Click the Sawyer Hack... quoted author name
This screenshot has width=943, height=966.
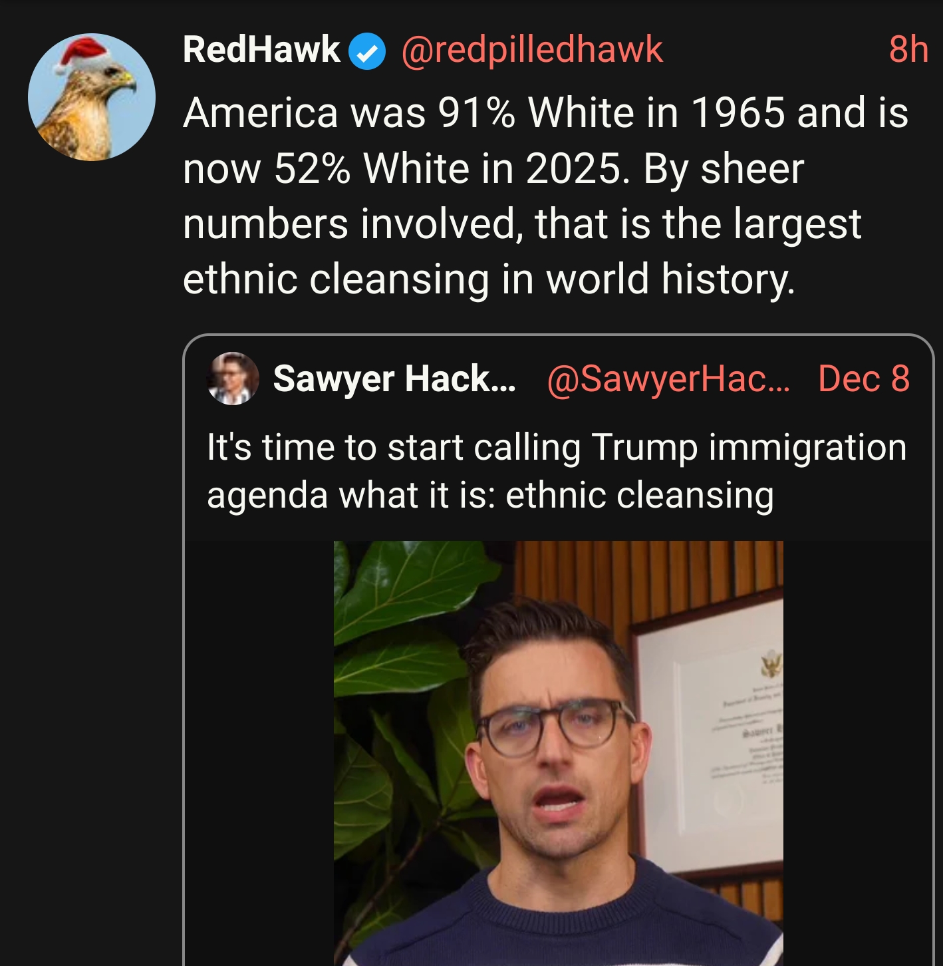point(394,379)
